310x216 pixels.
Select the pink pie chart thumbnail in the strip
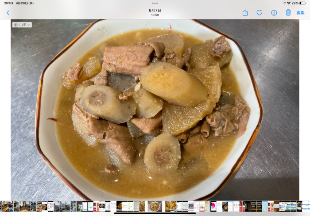pyautogui.click(x=213, y=206)
